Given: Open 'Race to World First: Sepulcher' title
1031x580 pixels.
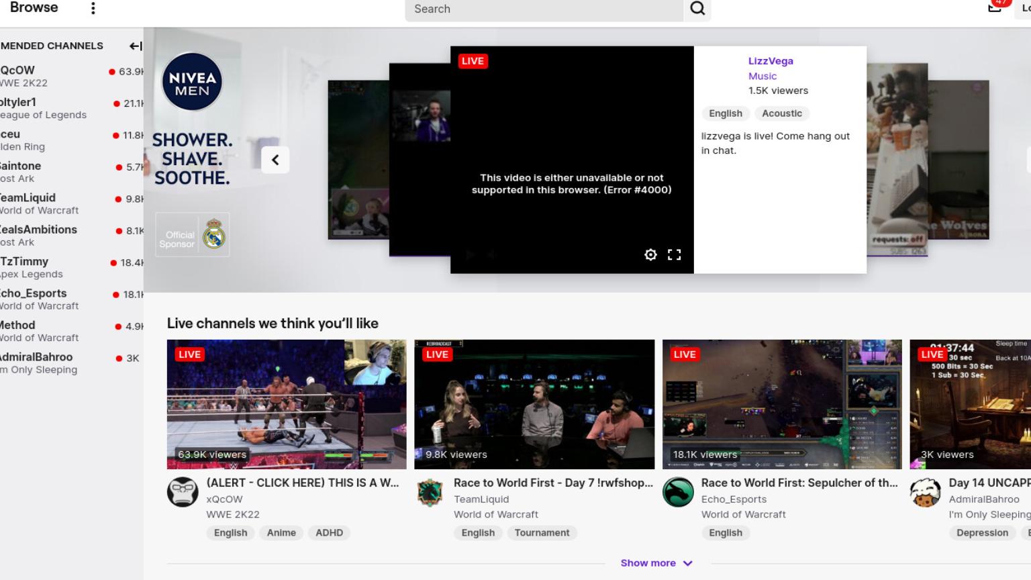Looking at the screenshot, I should click(x=799, y=483).
